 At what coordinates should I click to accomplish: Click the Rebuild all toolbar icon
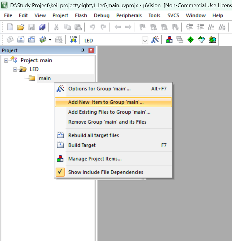click(31, 40)
